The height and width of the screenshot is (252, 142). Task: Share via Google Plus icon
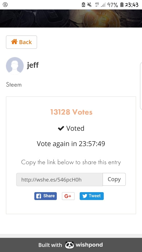point(68,196)
